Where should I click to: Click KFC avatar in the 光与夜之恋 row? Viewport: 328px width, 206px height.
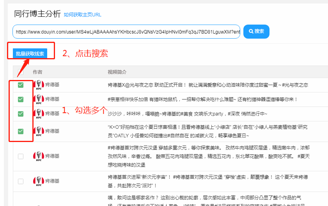(39, 85)
